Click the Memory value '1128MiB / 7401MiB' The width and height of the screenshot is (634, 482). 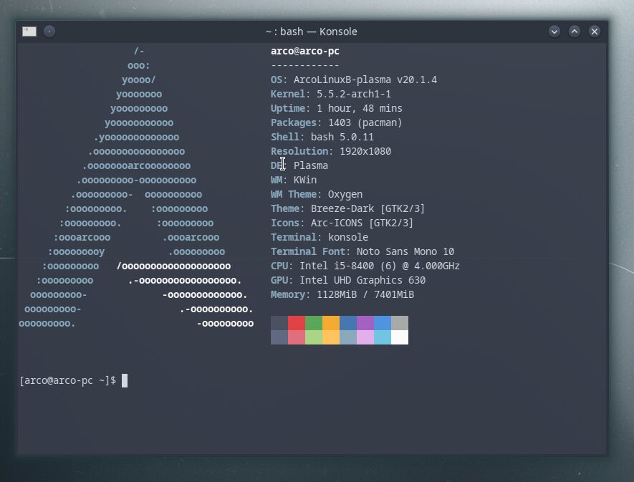(x=365, y=295)
